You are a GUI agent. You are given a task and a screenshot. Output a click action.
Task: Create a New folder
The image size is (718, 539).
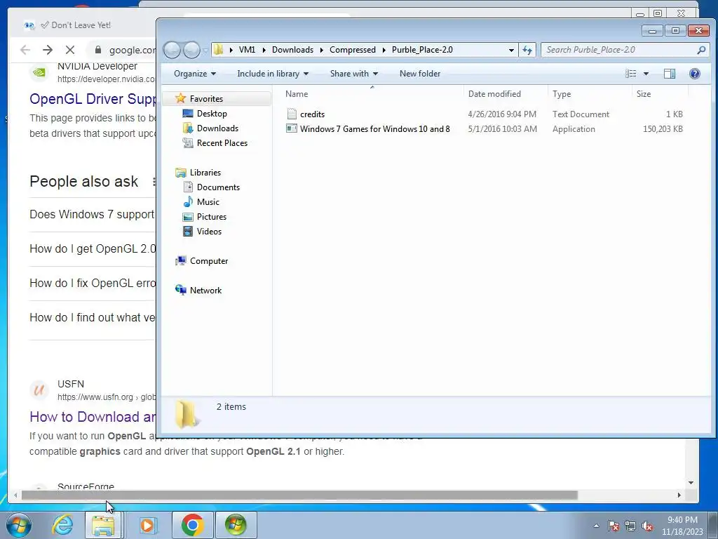coord(420,73)
